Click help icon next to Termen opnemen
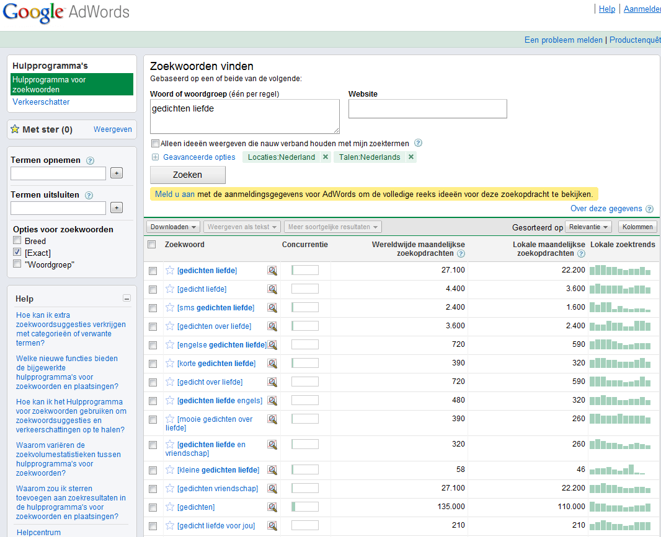 90,160
